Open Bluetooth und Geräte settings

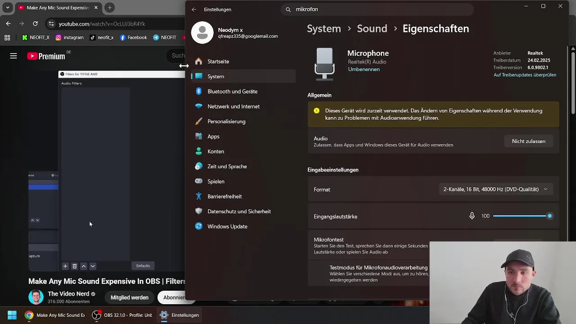243,91
